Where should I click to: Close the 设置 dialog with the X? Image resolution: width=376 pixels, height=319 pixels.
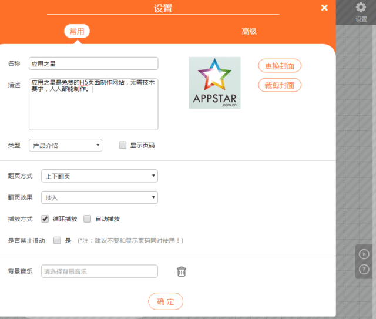click(324, 8)
